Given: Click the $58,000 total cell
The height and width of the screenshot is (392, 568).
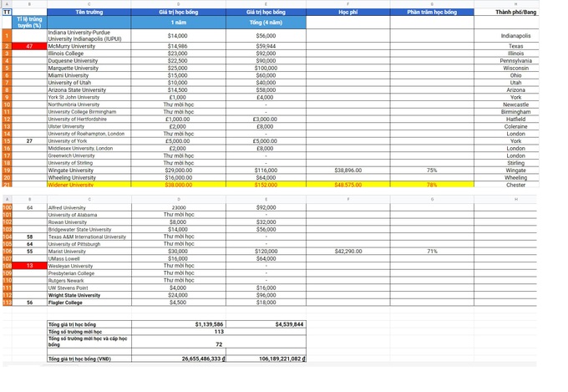Looking at the screenshot, I should click(266, 89).
